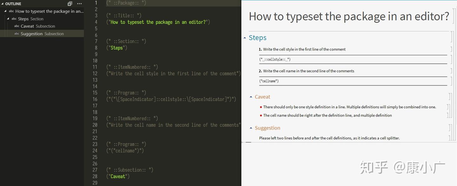Image resolution: width=457 pixels, height=186 pixels.
Task: Select the Suggestion Subsection outline entry
Action: pyautogui.click(x=42, y=34)
